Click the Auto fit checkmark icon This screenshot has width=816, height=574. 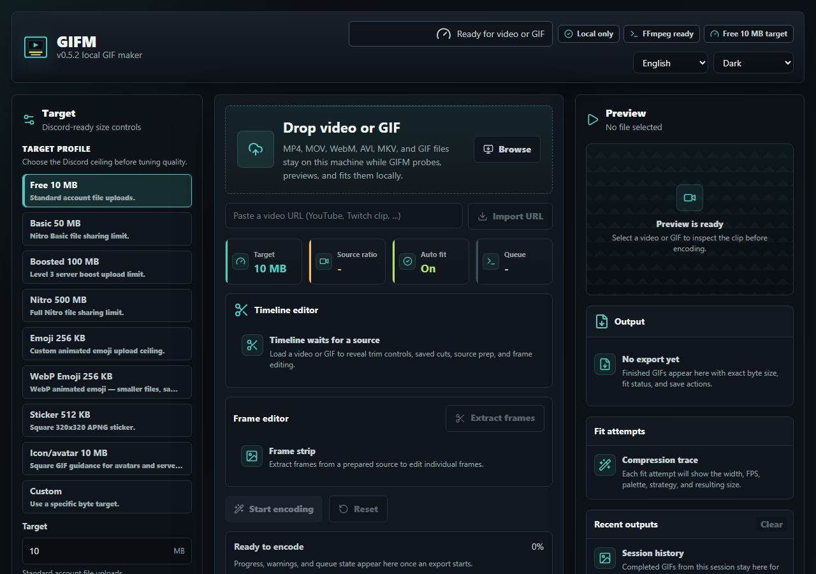tap(407, 261)
